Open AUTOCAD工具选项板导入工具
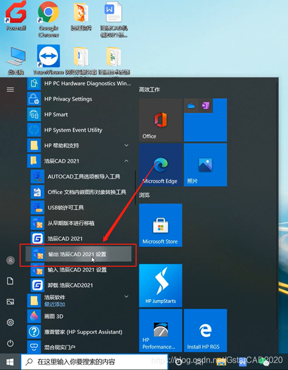 (82, 176)
